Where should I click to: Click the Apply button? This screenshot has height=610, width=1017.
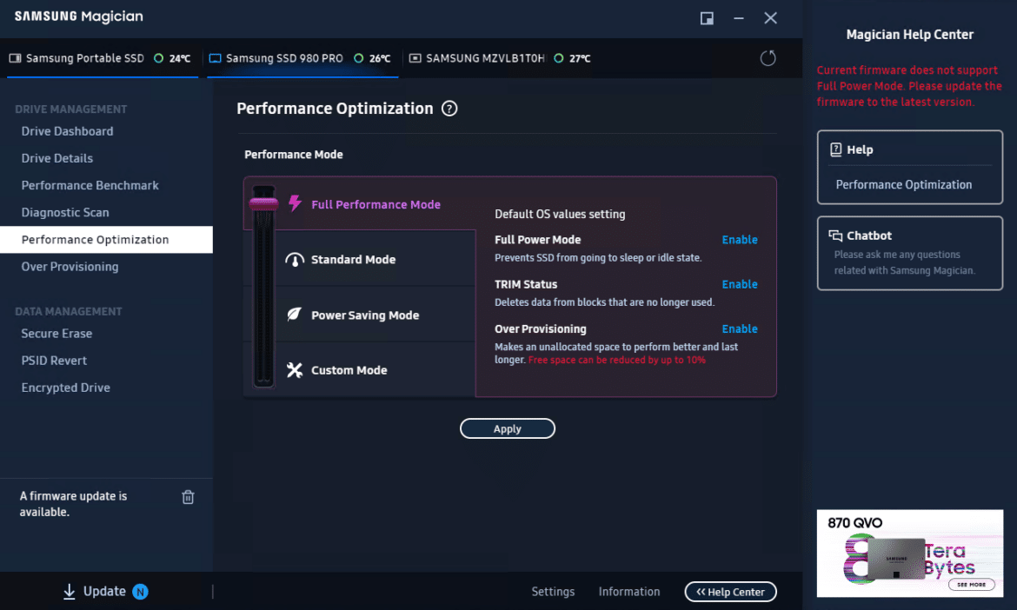click(508, 428)
